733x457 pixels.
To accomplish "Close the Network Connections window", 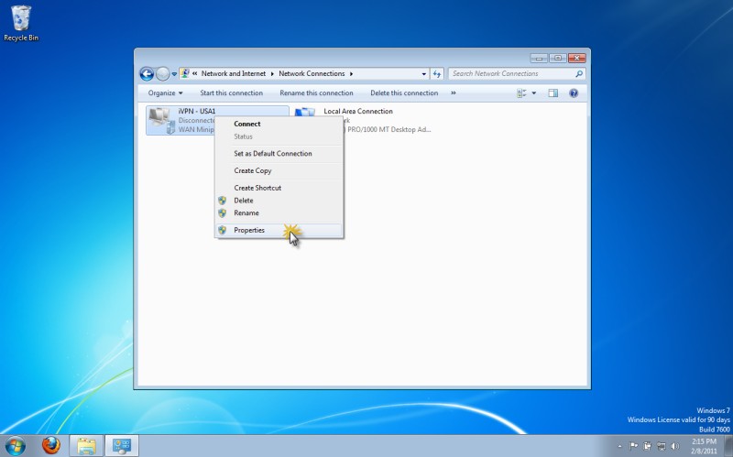I will 577,58.
